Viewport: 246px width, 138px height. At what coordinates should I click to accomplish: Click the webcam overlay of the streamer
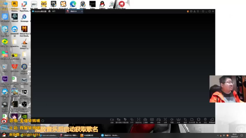click(228, 89)
